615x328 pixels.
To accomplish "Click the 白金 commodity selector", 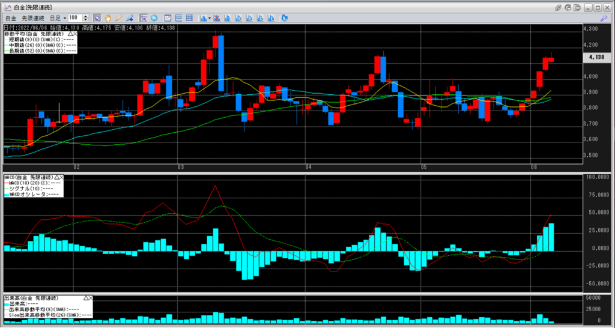I will [10, 18].
